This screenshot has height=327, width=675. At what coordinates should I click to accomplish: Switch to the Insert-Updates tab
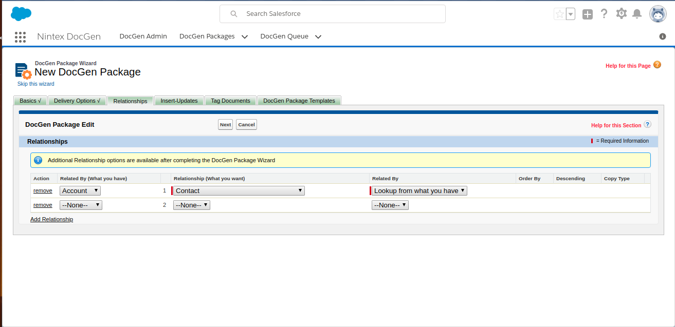click(x=179, y=101)
